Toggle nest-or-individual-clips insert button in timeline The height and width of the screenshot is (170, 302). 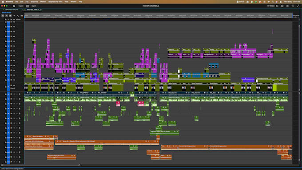[x=3, y=16]
